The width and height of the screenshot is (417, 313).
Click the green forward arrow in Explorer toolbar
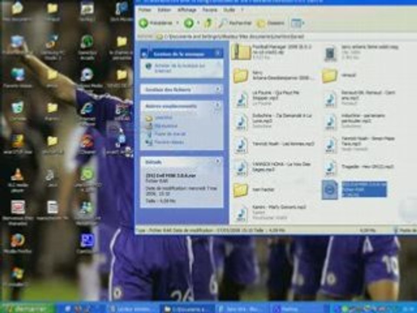pos(189,23)
